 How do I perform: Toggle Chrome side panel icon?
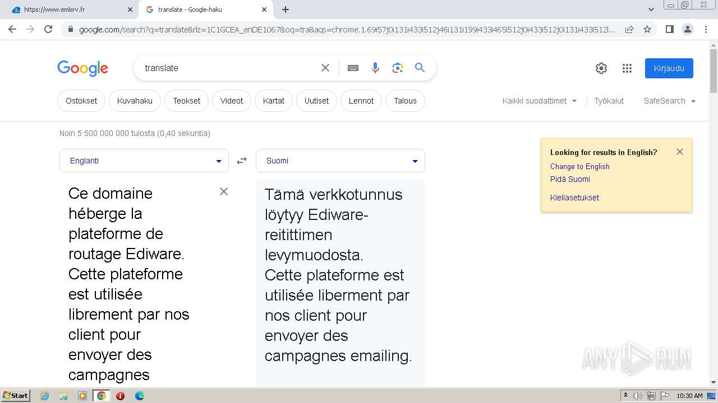pos(669,29)
